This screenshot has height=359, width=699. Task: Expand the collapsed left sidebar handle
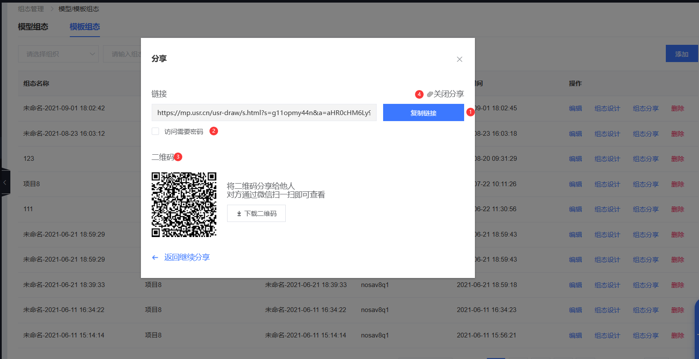5,183
